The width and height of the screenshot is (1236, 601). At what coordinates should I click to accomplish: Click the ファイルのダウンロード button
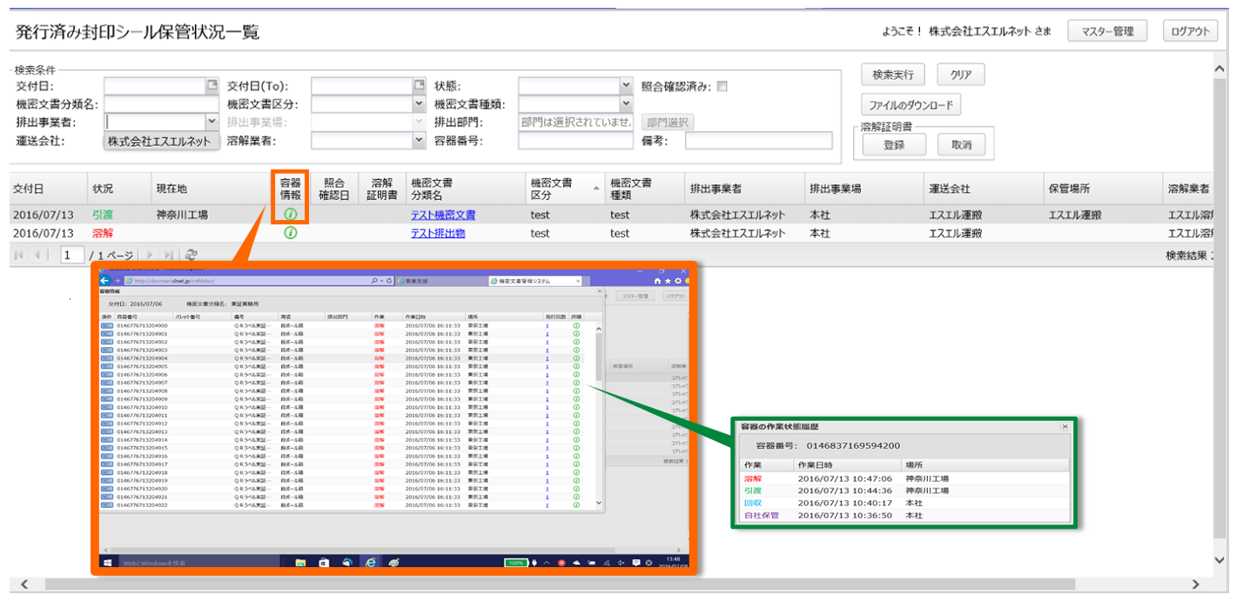pos(910,105)
